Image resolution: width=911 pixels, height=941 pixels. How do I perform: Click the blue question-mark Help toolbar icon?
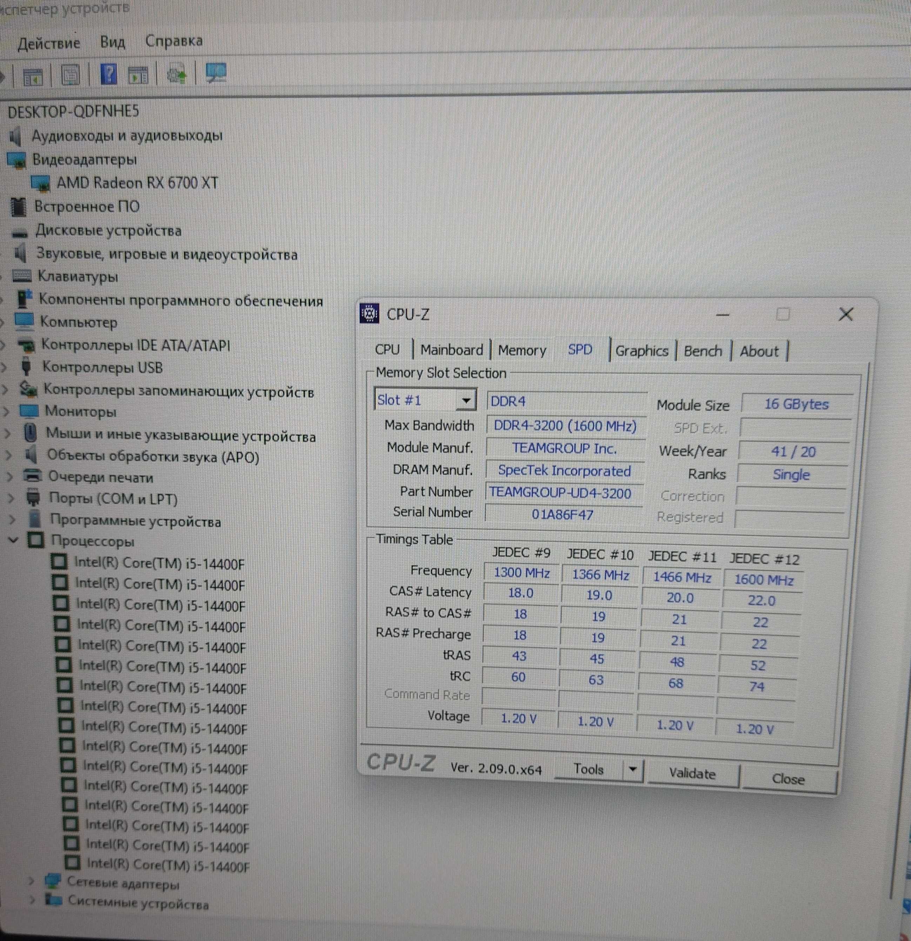[x=109, y=74]
